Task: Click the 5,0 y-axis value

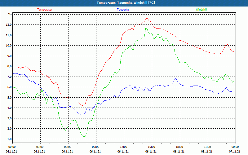Action: [x=10, y=97]
